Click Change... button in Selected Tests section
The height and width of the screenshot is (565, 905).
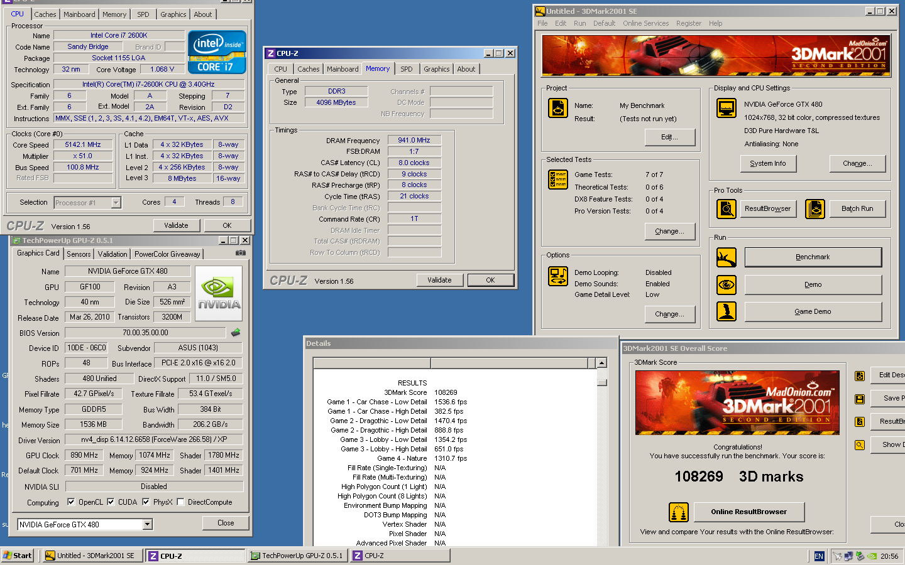(x=670, y=231)
